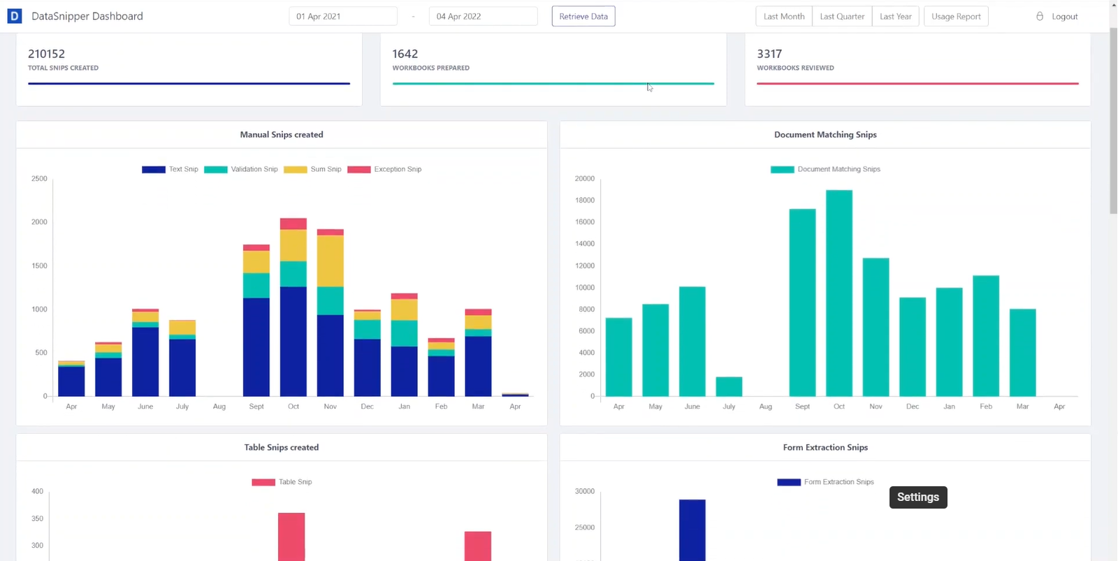Click the Form Extraction Snips chart title
Screen dimensions: 1118x561
[x=825, y=448]
